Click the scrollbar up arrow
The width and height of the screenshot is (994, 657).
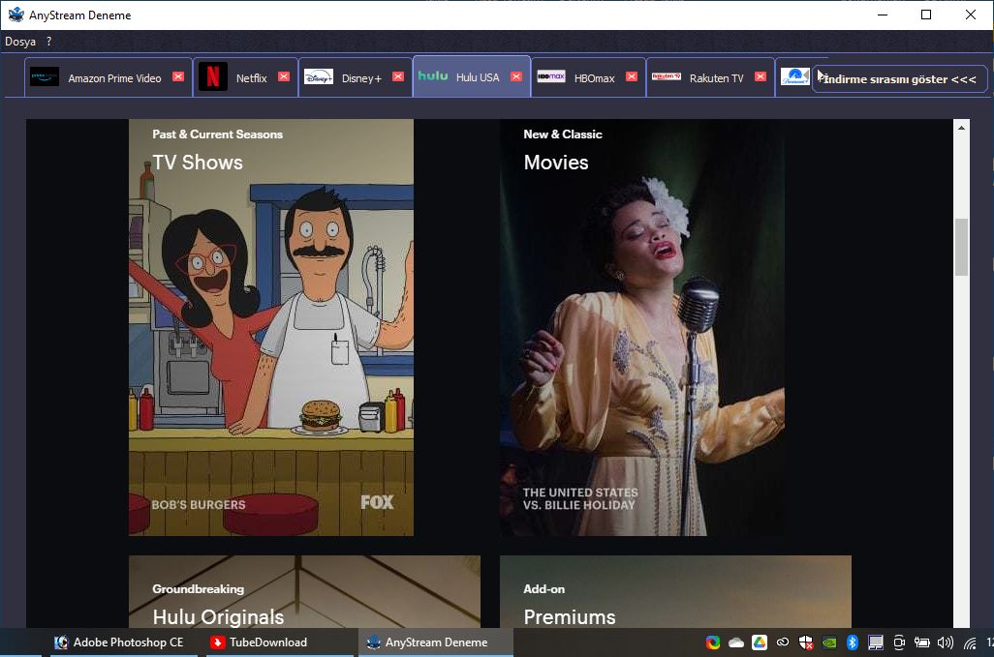point(961,128)
